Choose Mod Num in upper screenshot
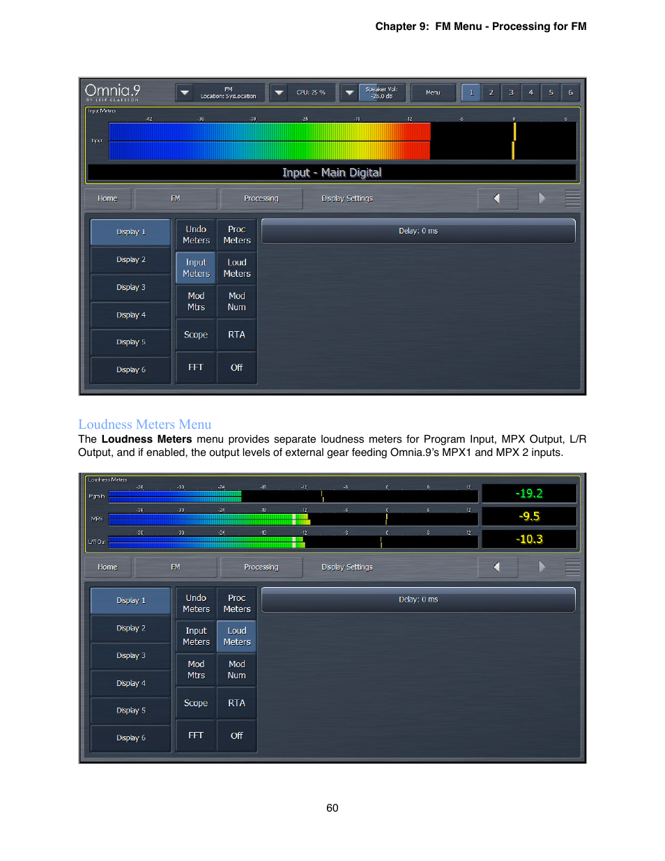This screenshot has width=665, height=861. pos(237,302)
